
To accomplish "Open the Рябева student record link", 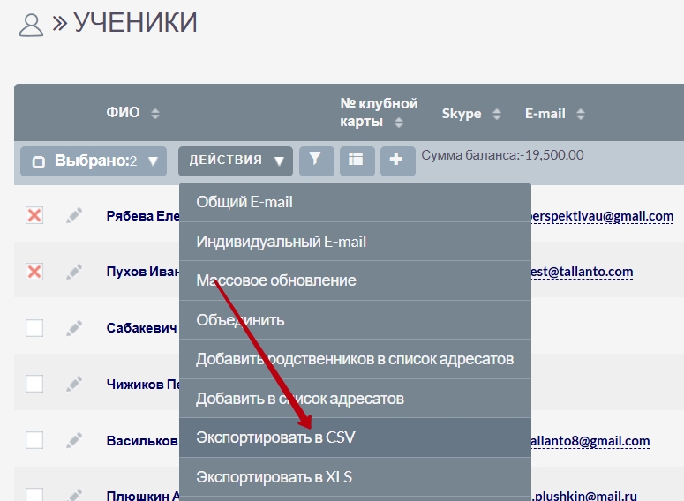I will [143, 216].
